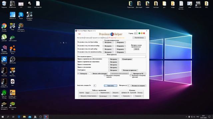Image resolution: width=213 pixels, height=119 pixels.
Task: Click the Начать собеседование button
Action: pos(100,73)
